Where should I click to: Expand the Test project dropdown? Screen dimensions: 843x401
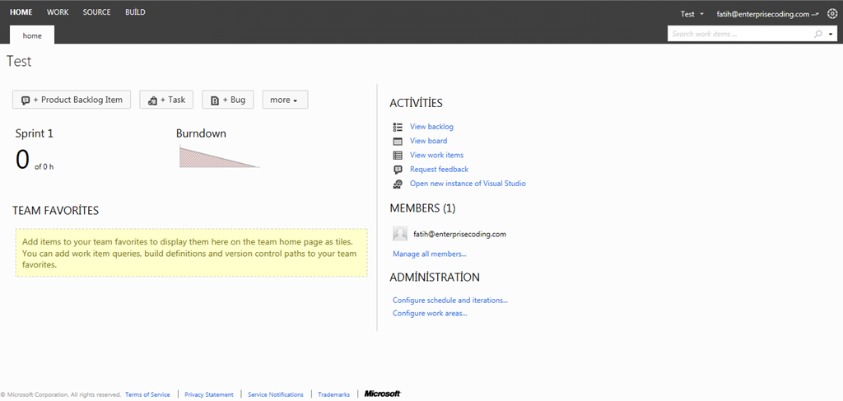click(x=692, y=15)
